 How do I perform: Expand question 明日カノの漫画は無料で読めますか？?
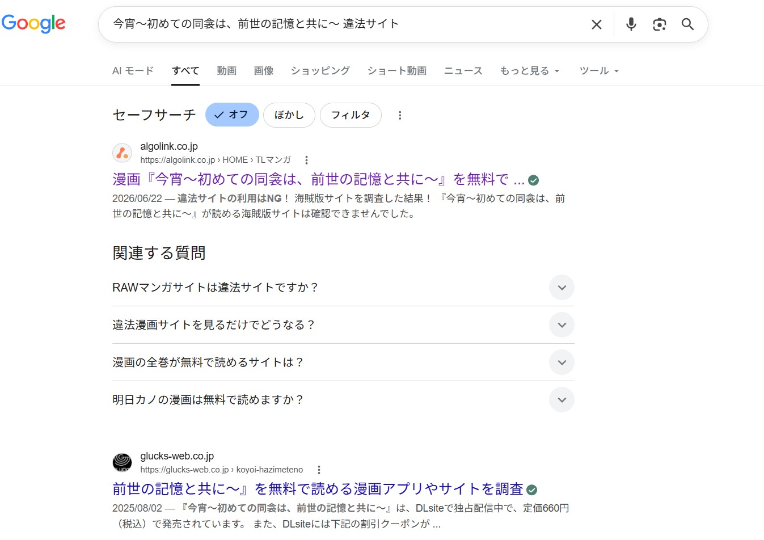[343, 400]
